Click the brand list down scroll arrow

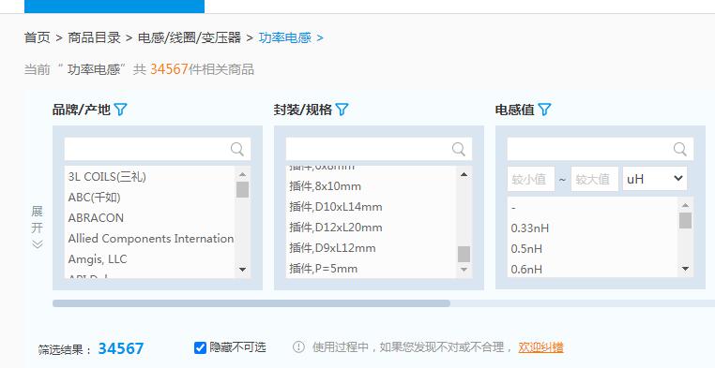pyautogui.click(x=243, y=270)
